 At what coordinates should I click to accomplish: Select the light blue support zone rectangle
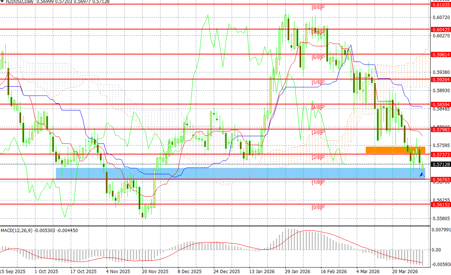coord(241,173)
